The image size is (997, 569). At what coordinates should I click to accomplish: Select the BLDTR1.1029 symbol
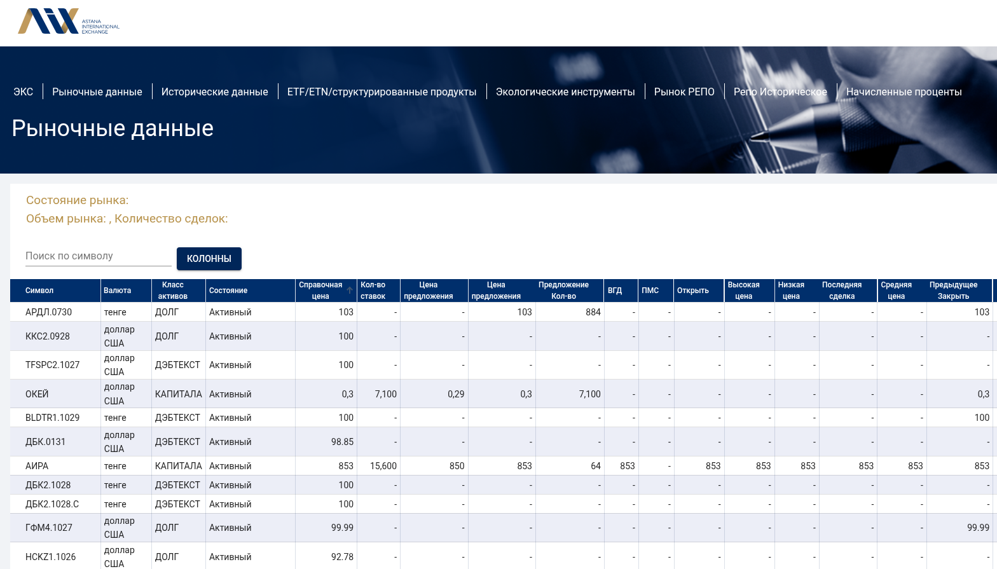[53, 418]
